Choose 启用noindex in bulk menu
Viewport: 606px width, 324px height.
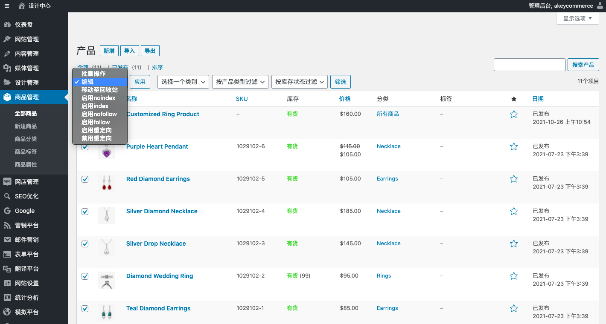pos(100,98)
